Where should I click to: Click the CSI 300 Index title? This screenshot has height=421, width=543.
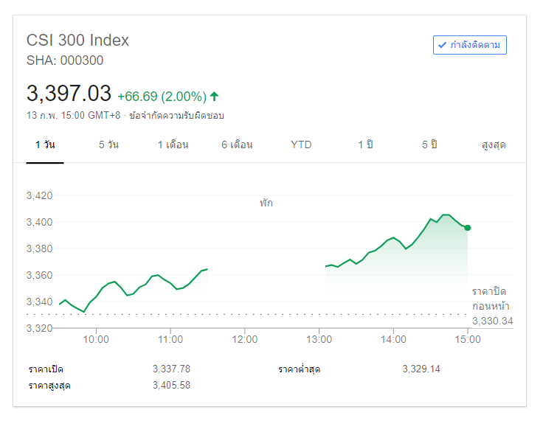(x=77, y=40)
